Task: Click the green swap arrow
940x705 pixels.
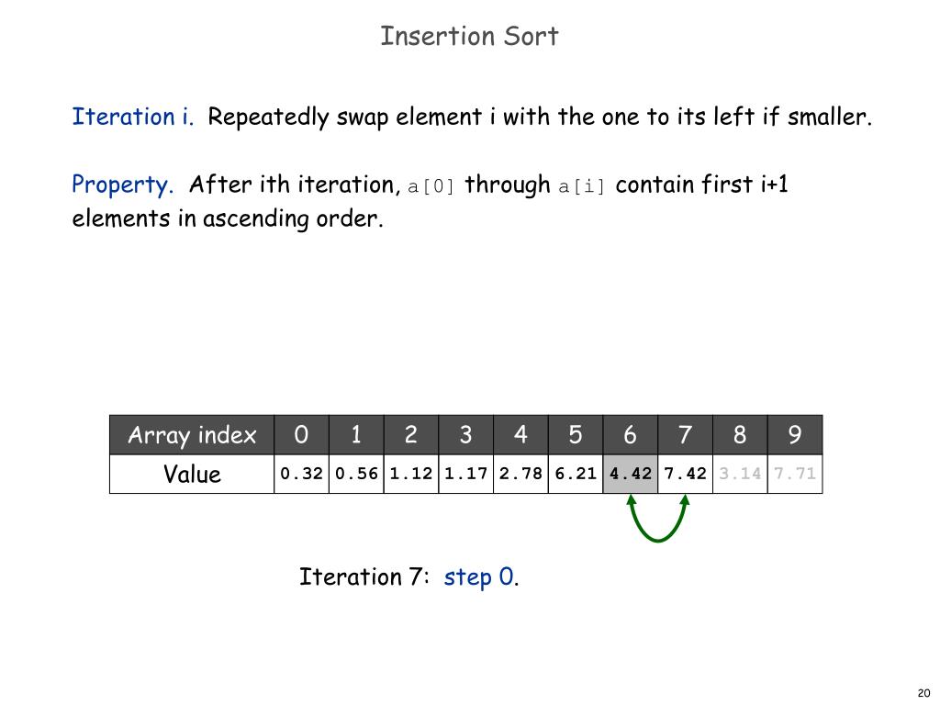Action: (657, 518)
